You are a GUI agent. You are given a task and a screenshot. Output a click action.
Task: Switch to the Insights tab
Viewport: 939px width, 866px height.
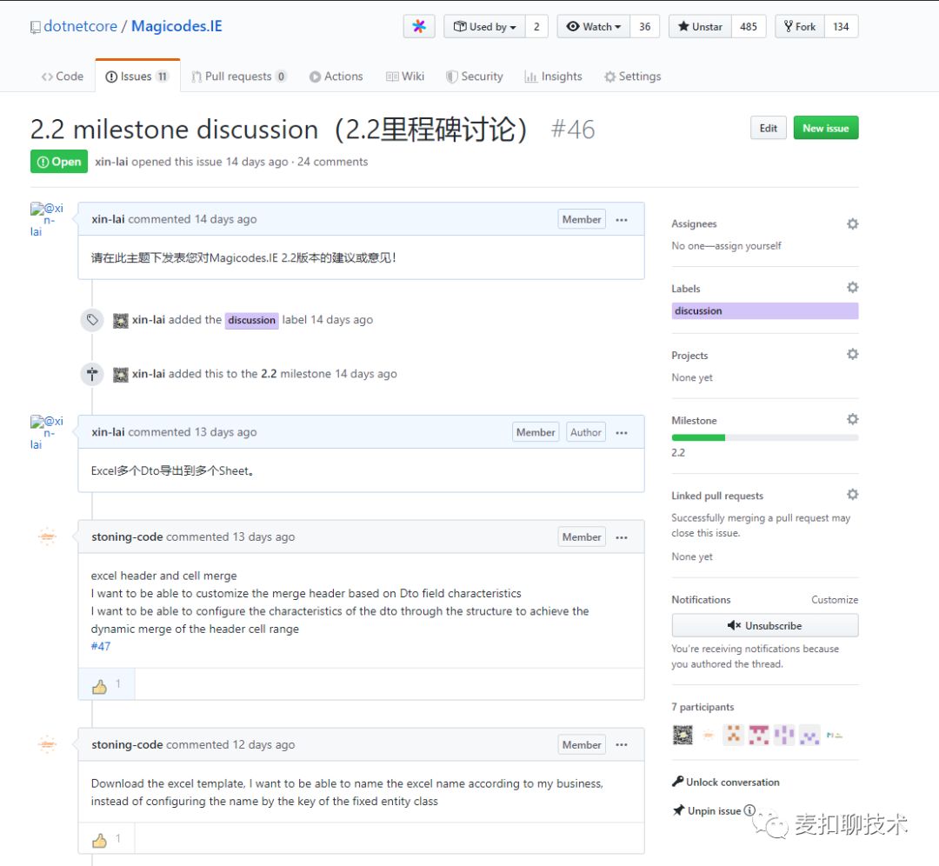pos(553,77)
